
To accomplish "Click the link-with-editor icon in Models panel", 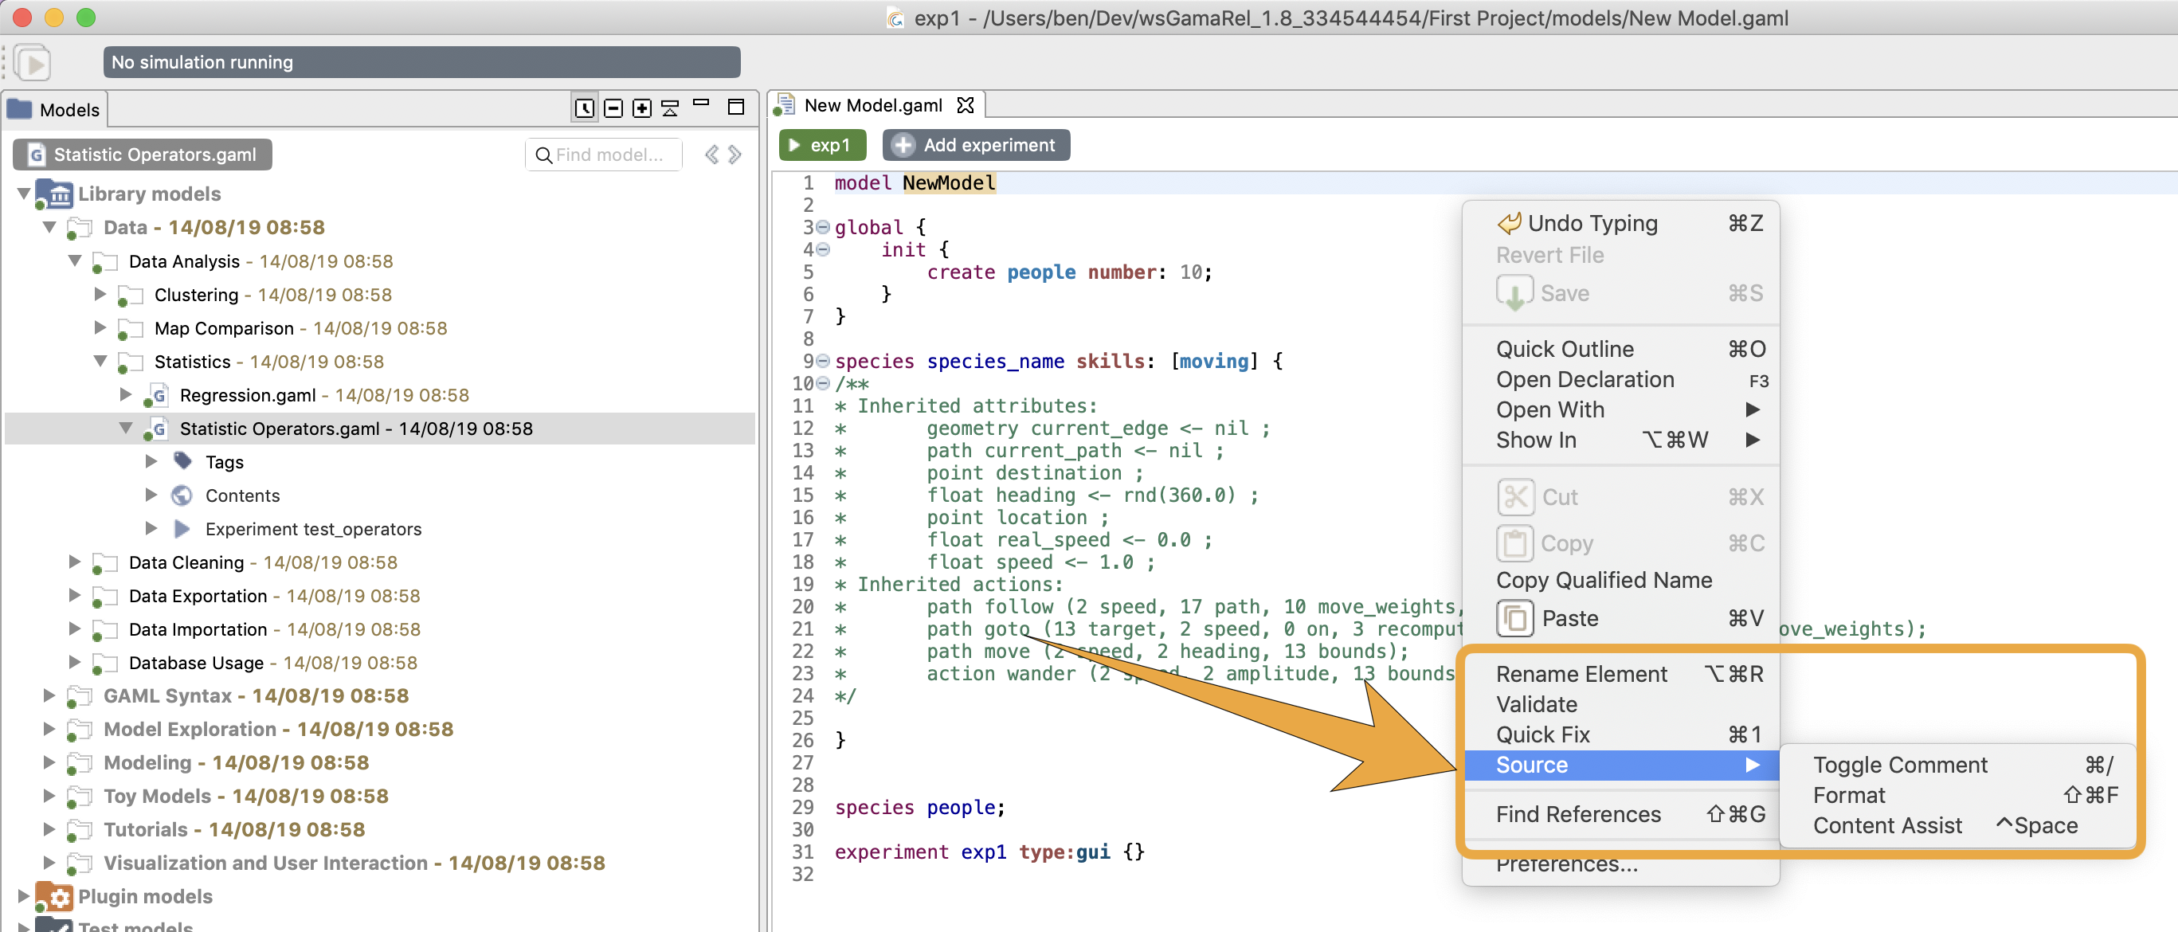I will point(584,108).
